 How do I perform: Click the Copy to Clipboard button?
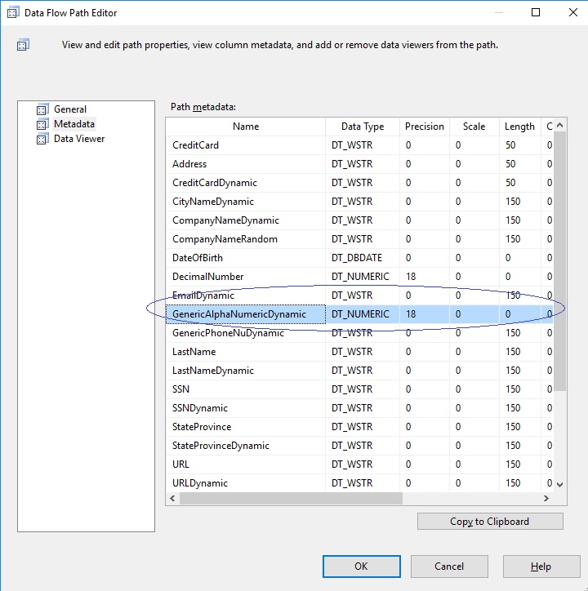(x=490, y=522)
